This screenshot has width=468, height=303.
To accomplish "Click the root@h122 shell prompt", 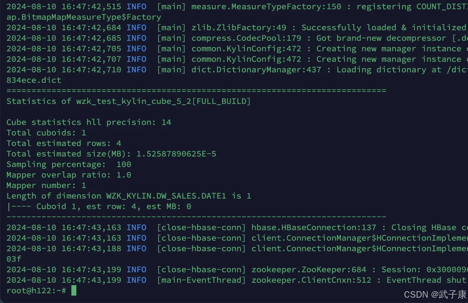I will point(36,291).
